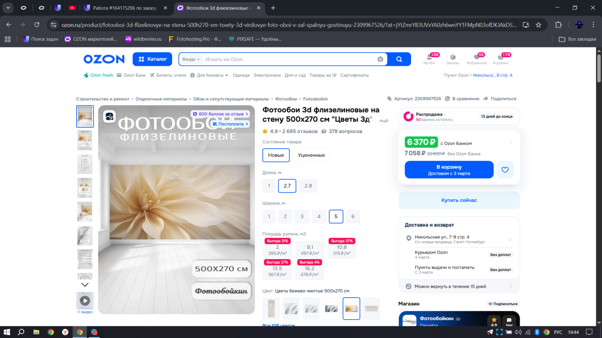Open File Explorer from the taskbar

36,332
